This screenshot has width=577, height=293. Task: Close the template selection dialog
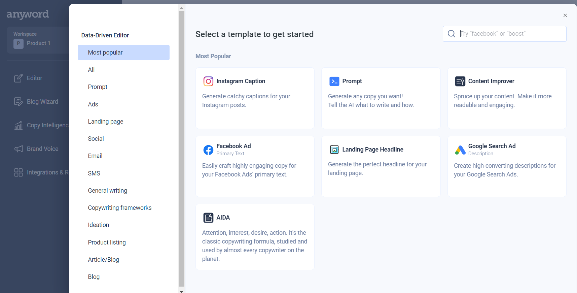565,15
